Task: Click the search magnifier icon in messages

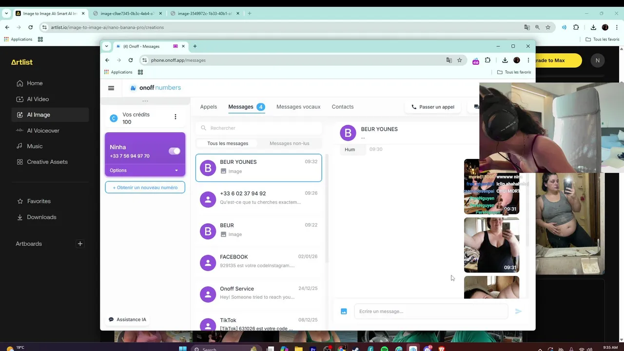Action: (x=203, y=128)
